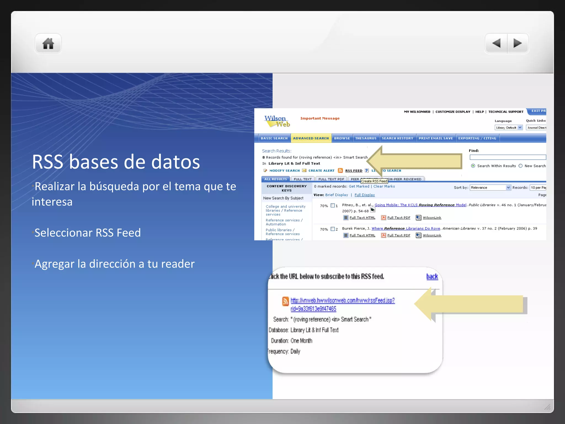Switch to the ADVANCED SEARCH tab
565x424 pixels.
pos(311,138)
